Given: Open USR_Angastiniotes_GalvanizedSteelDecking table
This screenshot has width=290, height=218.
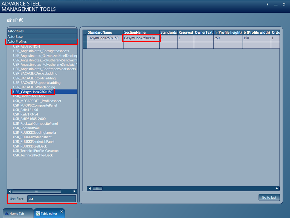Looking at the screenshot, I should tap(45, 56).
